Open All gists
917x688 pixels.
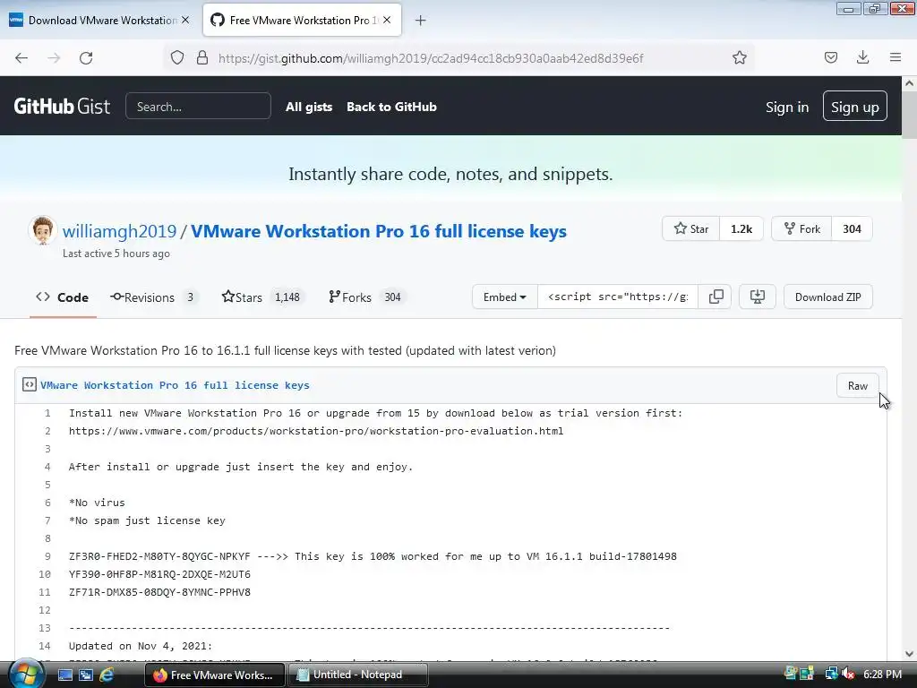coord(309,107)
